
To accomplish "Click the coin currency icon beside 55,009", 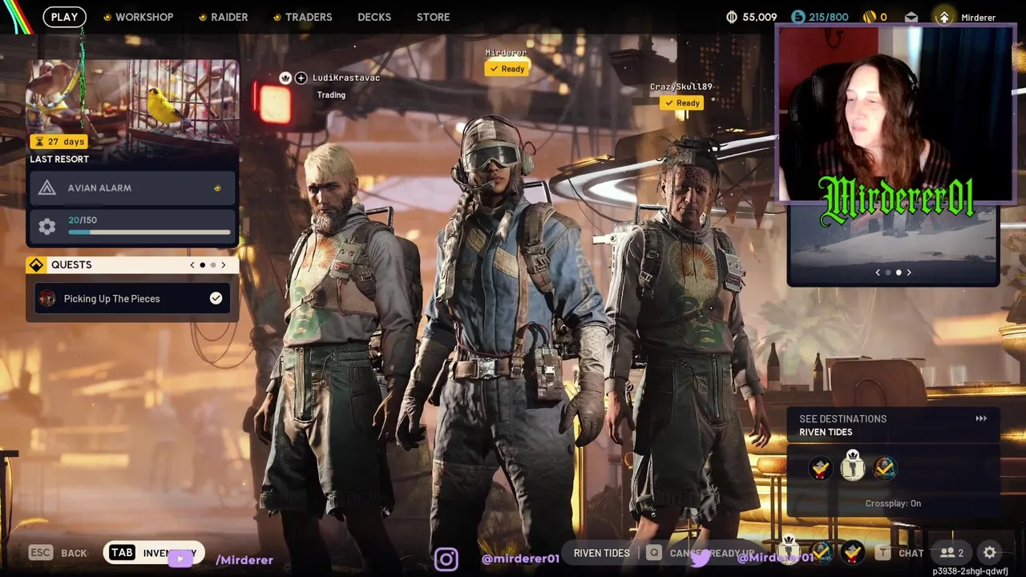I will click(731, 17).
